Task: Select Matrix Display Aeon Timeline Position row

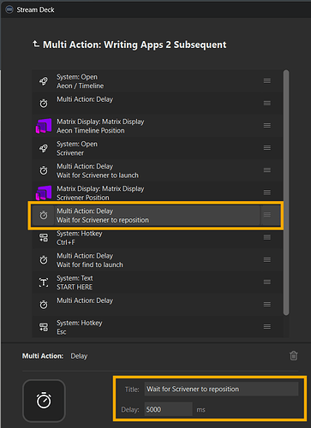Action: [x=158, y=126]
